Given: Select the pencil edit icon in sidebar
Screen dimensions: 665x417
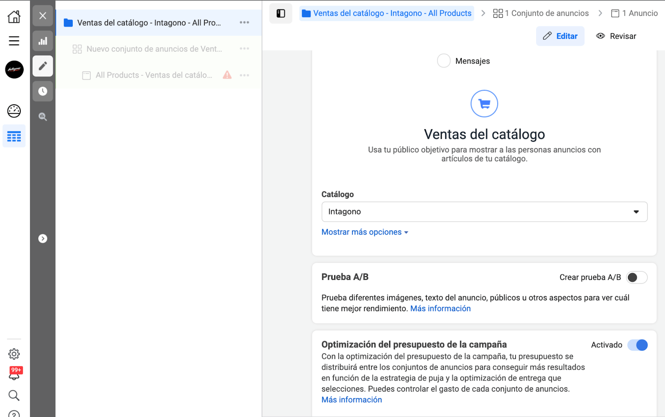Looking at the screenshot, I should point(43,66).
